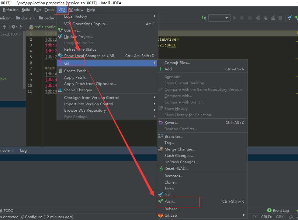Click the Create Patch icon
The width and height of the screenshot is (298, 220).
60,71
